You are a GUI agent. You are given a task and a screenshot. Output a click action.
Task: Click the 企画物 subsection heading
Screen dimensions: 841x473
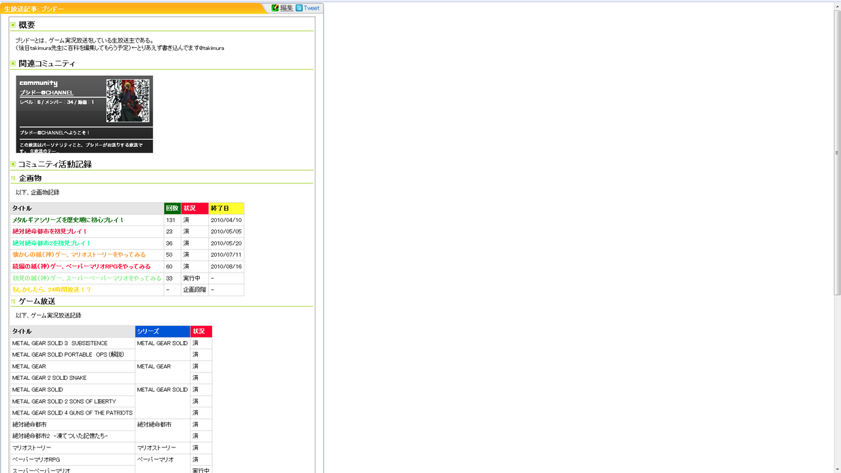click(30, 178)
